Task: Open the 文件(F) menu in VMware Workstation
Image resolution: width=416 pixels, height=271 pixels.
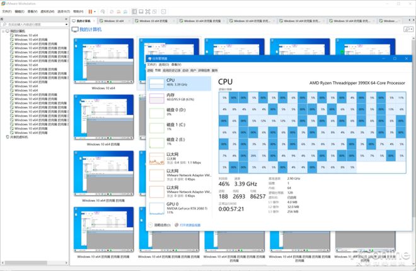Action: pyautogui.click(x=7, y=12)
